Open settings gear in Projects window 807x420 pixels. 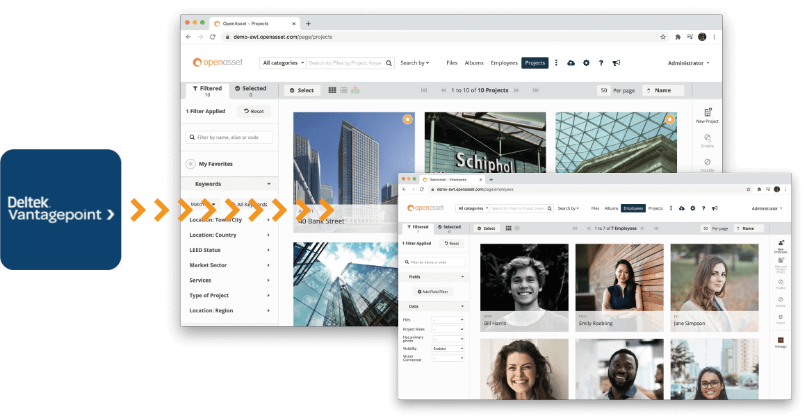pos(586,62)
